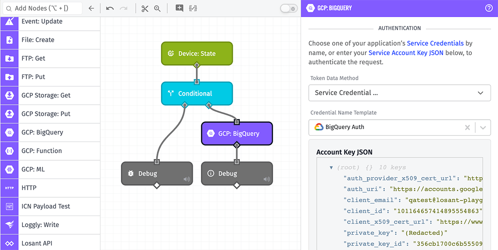498x250 pixels.
Task: Collapse the (root) JSON tree node
Action: pos(331,167)
